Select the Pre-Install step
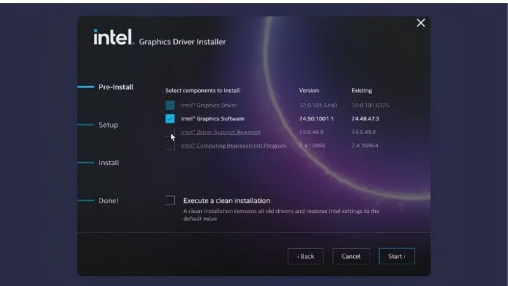The image size is (508, 286). click(x=116, y=87)
